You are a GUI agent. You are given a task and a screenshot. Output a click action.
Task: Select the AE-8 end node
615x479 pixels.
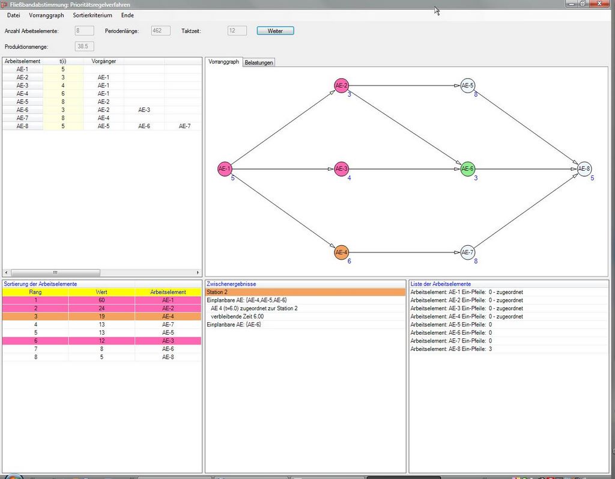click(584, 169)
